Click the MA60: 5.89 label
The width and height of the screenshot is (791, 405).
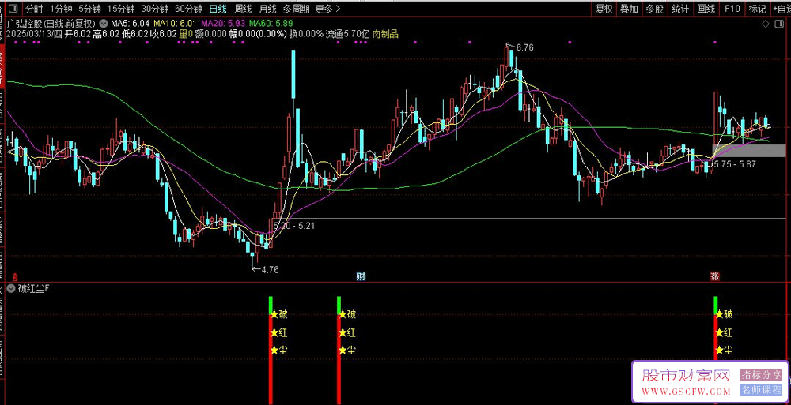pyautogui.click(x=271, y=24)
